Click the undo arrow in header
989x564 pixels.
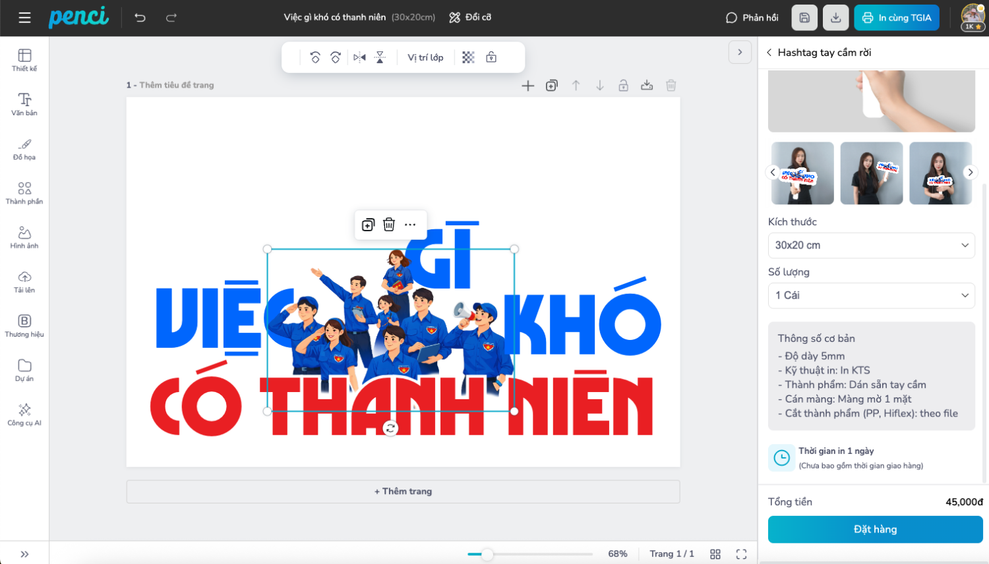140,18
